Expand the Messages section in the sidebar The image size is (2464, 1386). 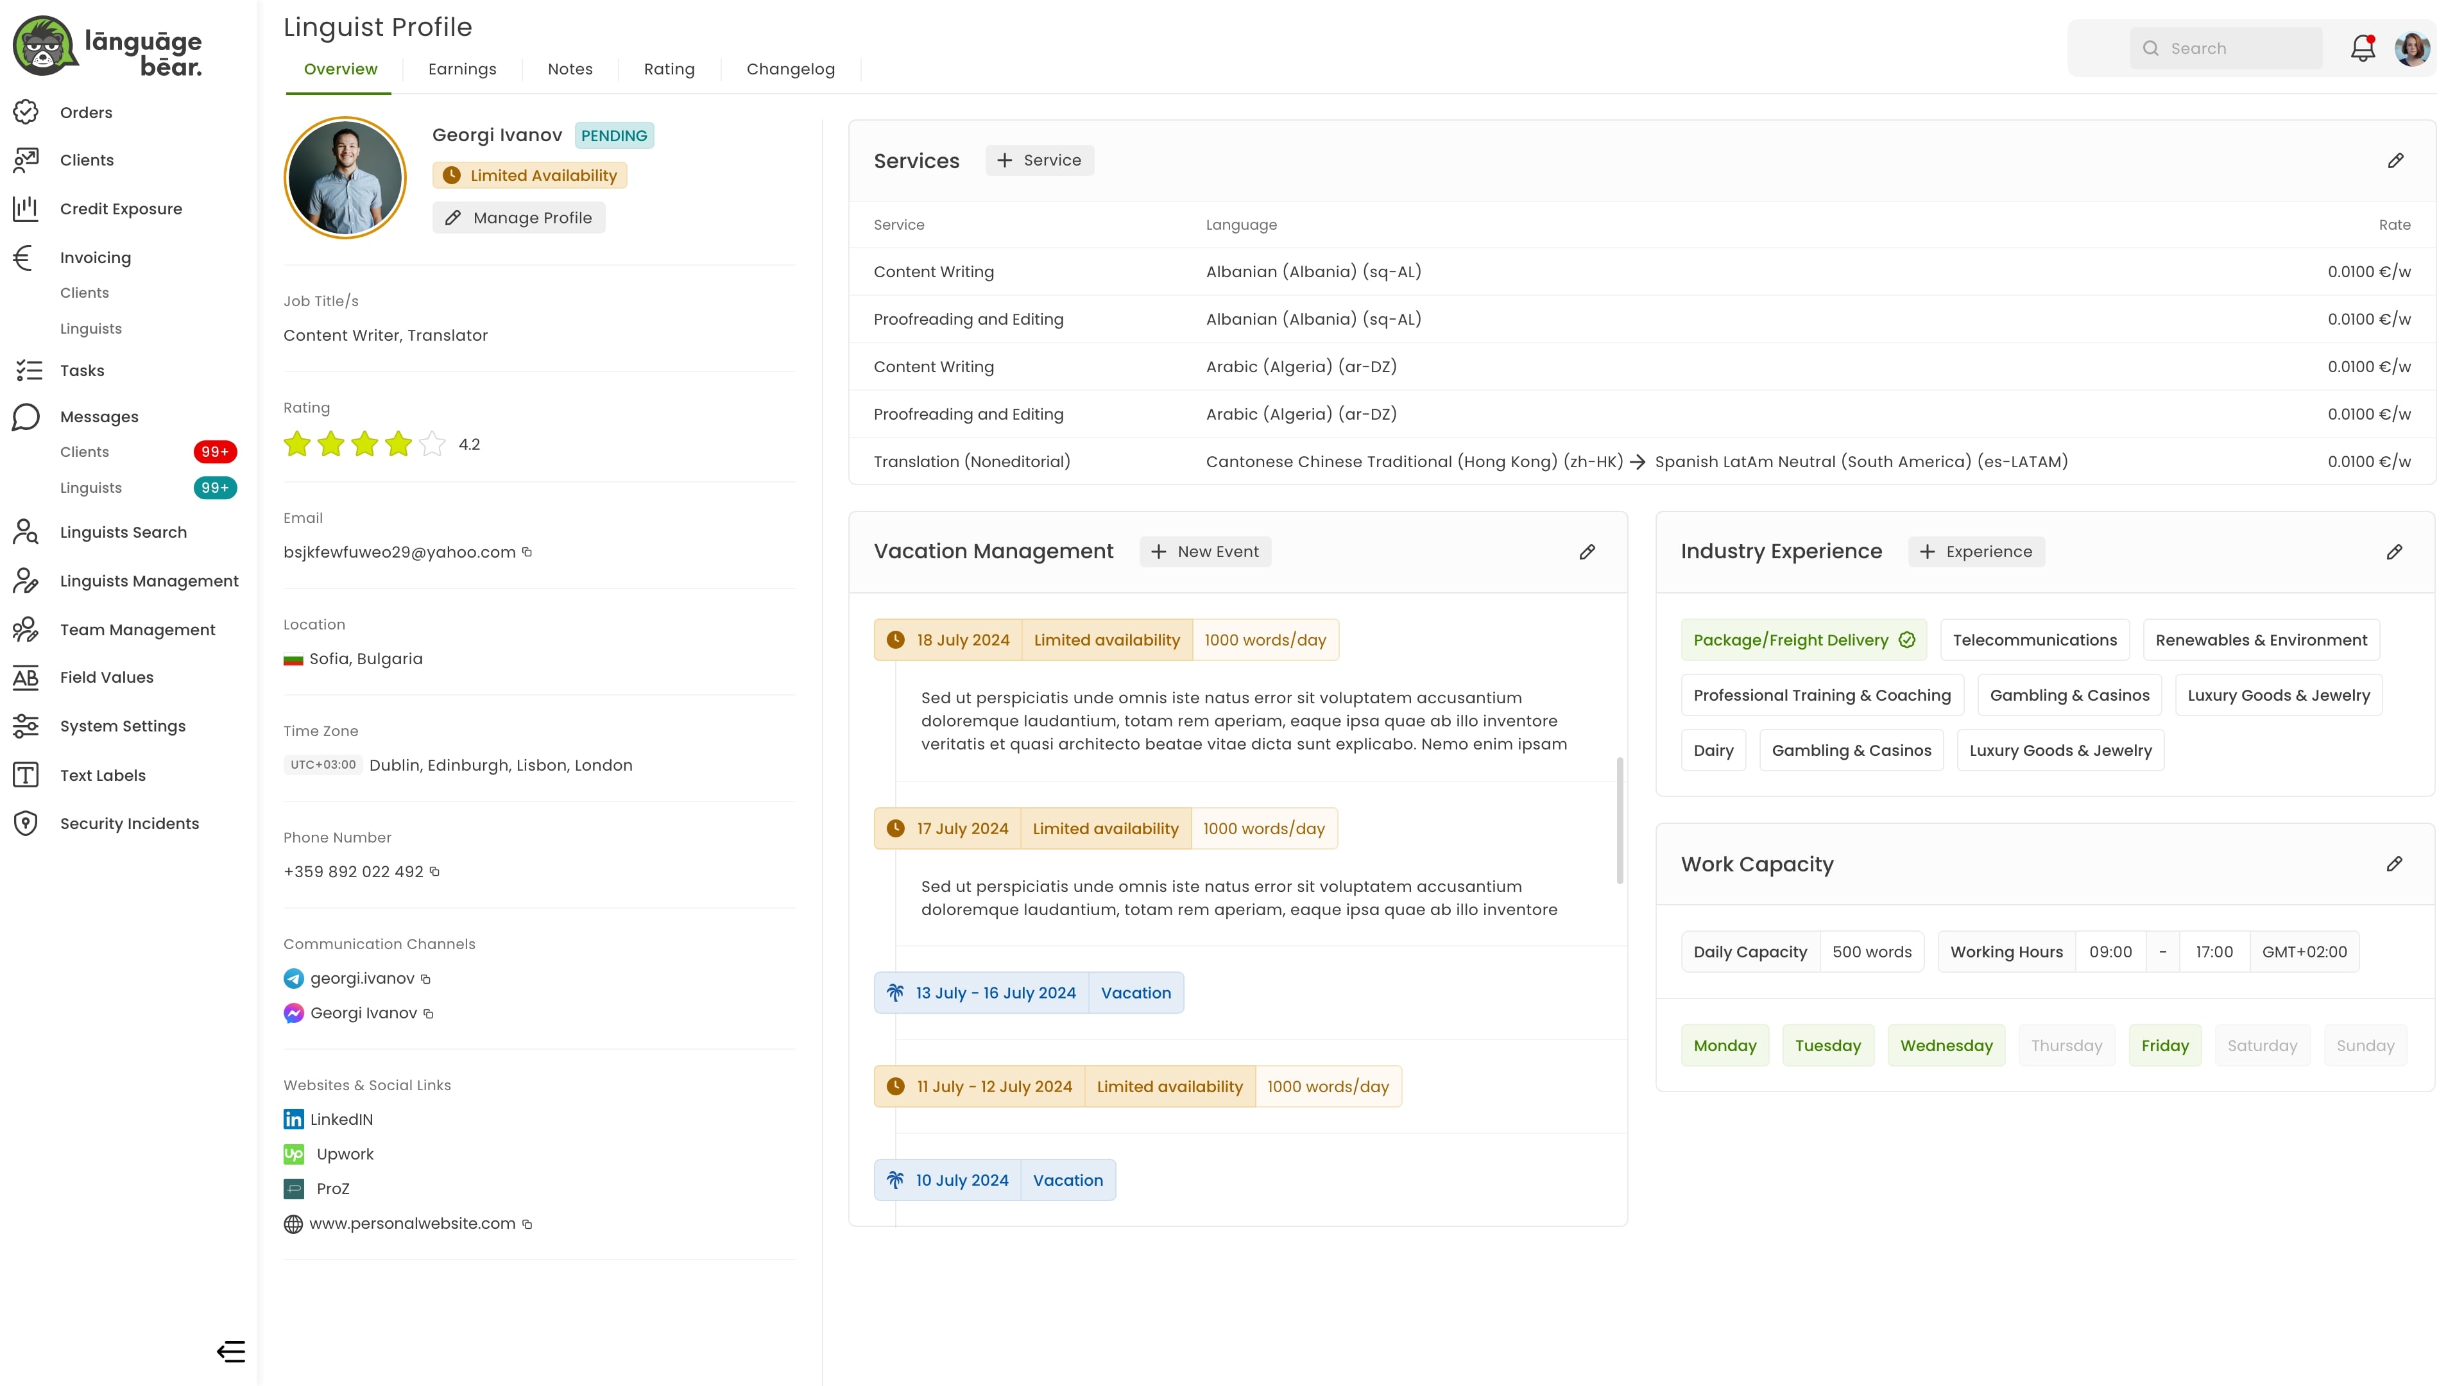coord(99,417)
